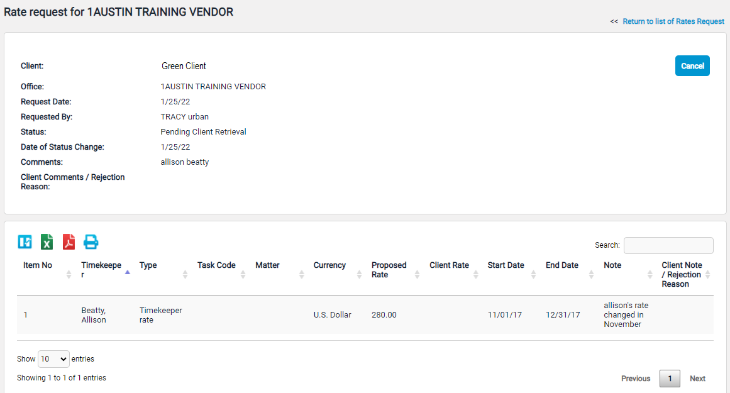Click the Client Comments / Rejection Reason label
This screenshot has height=393, width=730.
(x=73, y=182)
